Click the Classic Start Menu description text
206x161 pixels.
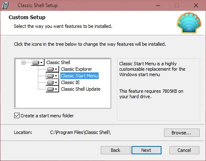152,69
